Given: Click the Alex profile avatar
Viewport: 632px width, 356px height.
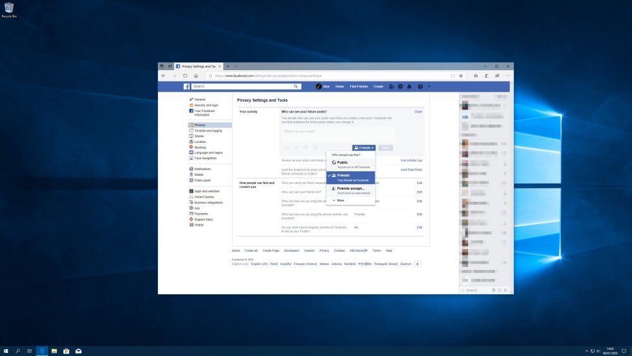Looking at the screenshot, I should point(319,86).
